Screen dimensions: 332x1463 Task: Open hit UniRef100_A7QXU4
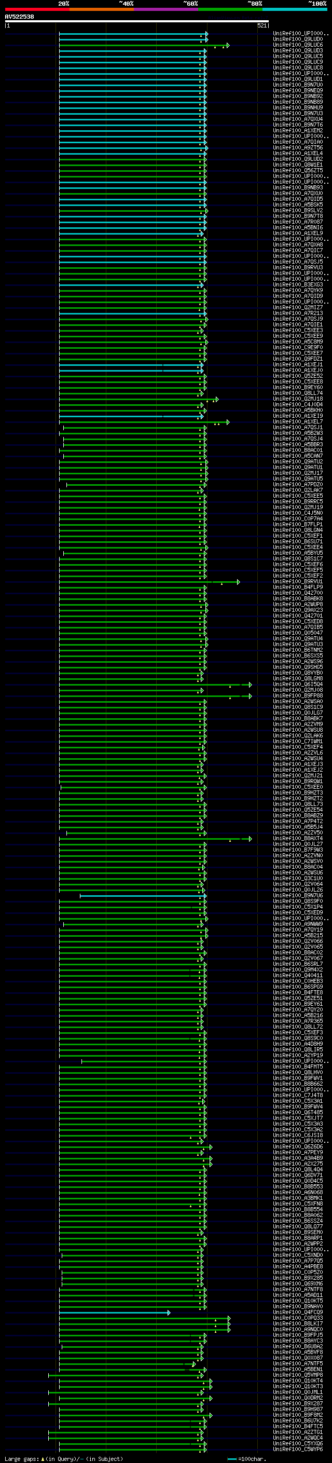298,119
